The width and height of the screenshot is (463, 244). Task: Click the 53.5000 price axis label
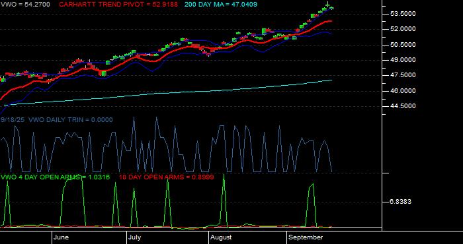coord(403,14)
